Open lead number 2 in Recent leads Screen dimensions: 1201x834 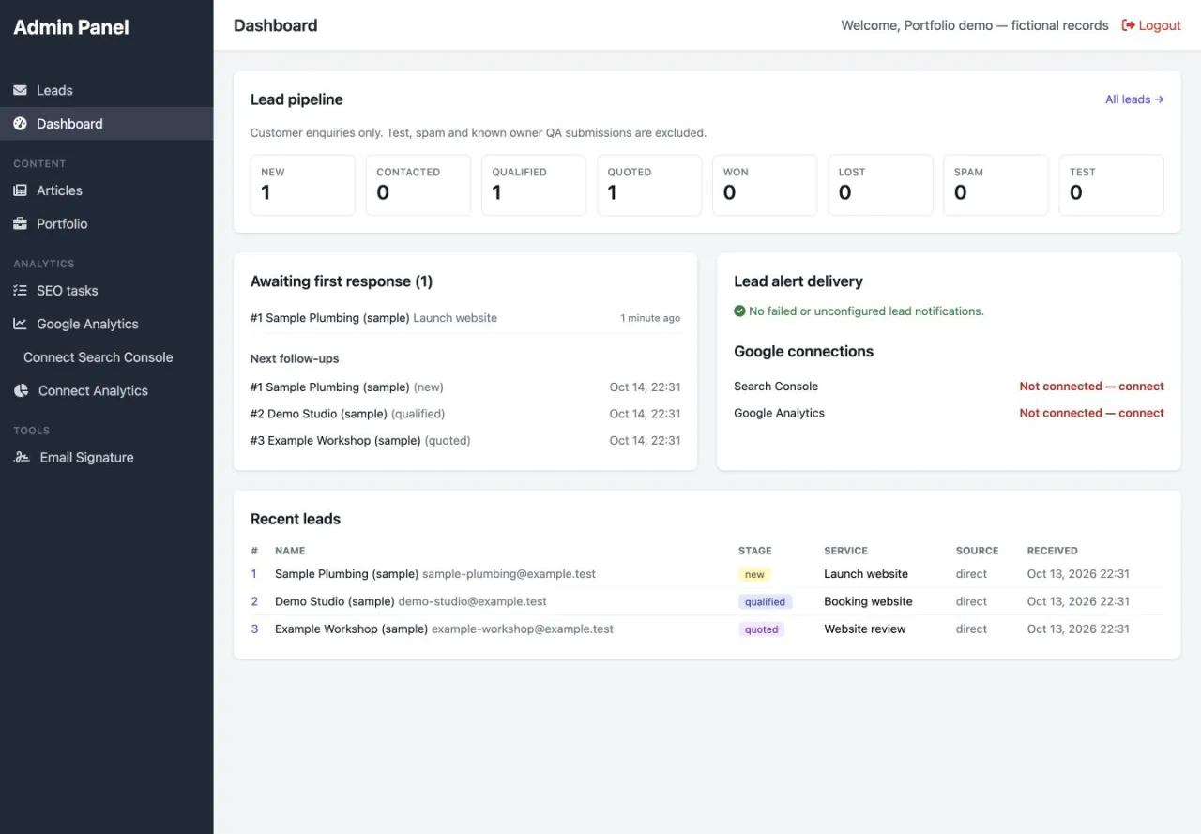coord(254,601)
